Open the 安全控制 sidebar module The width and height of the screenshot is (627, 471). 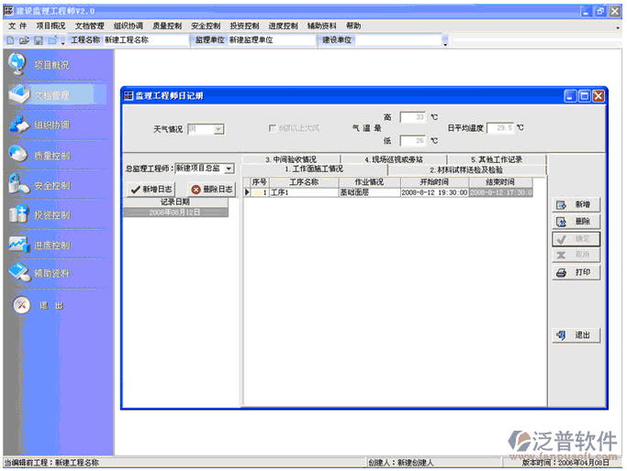point(18,185)
